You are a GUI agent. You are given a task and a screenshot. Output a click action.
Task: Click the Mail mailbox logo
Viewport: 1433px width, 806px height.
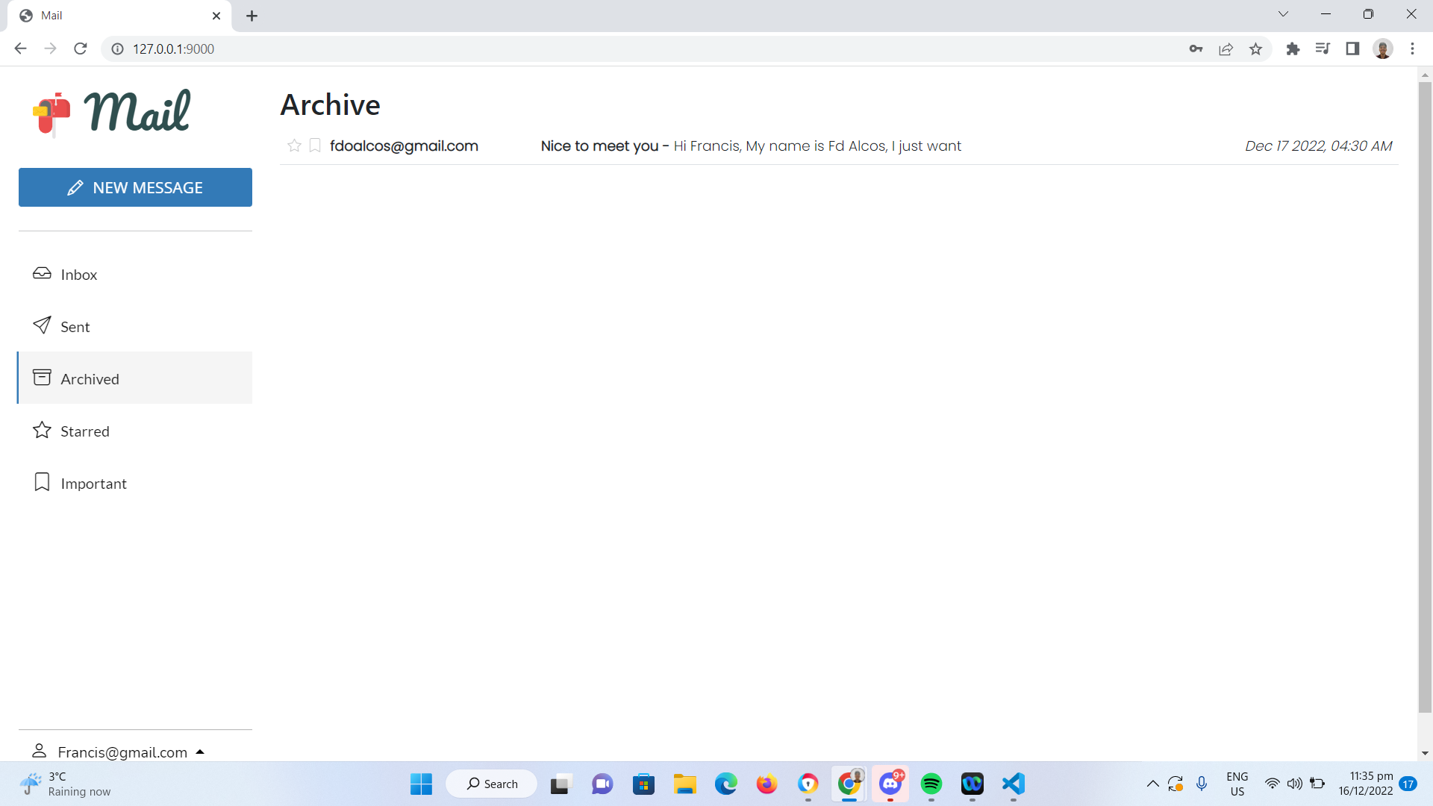(x=51, y=113)
